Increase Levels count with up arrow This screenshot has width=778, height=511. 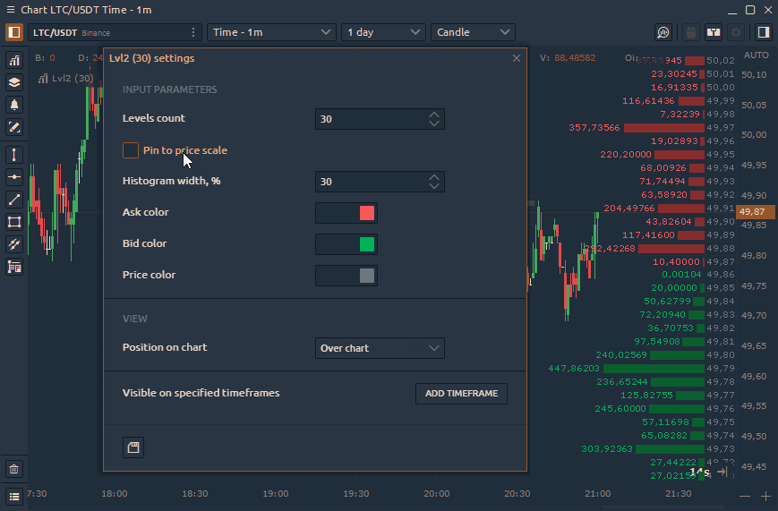[434, 115]
